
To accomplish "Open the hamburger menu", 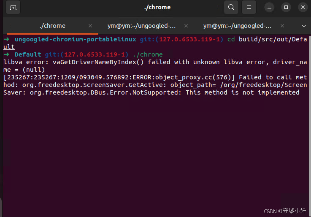I will [x=249, y=7].
